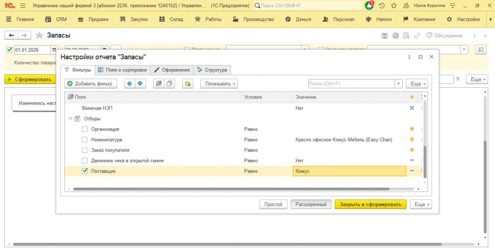Screen dimensions: 495x249
Task: Focus the Поиск (Ctrl+F) filter search field
Action: tap(351, 83)
